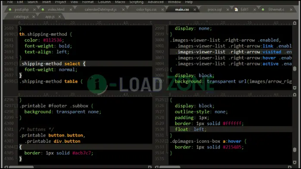
Task: Collapse the code fold at line 4297
Action: [16, 106]
